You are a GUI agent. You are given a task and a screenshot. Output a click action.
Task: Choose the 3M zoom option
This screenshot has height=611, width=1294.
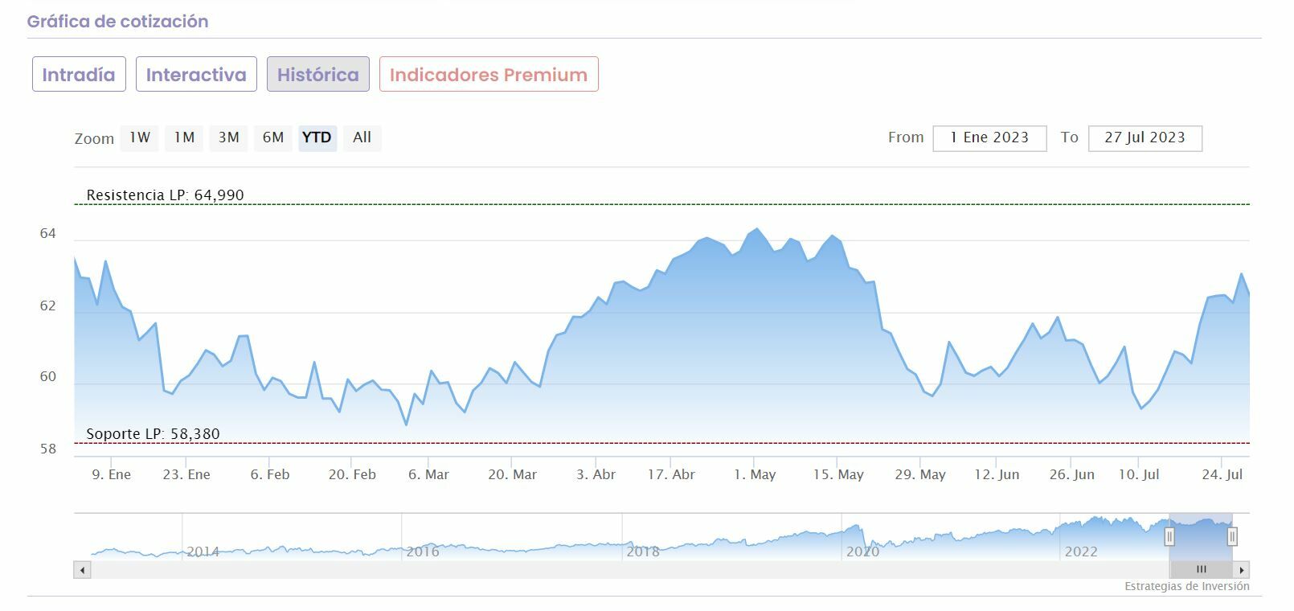click(x=229, y=137)
